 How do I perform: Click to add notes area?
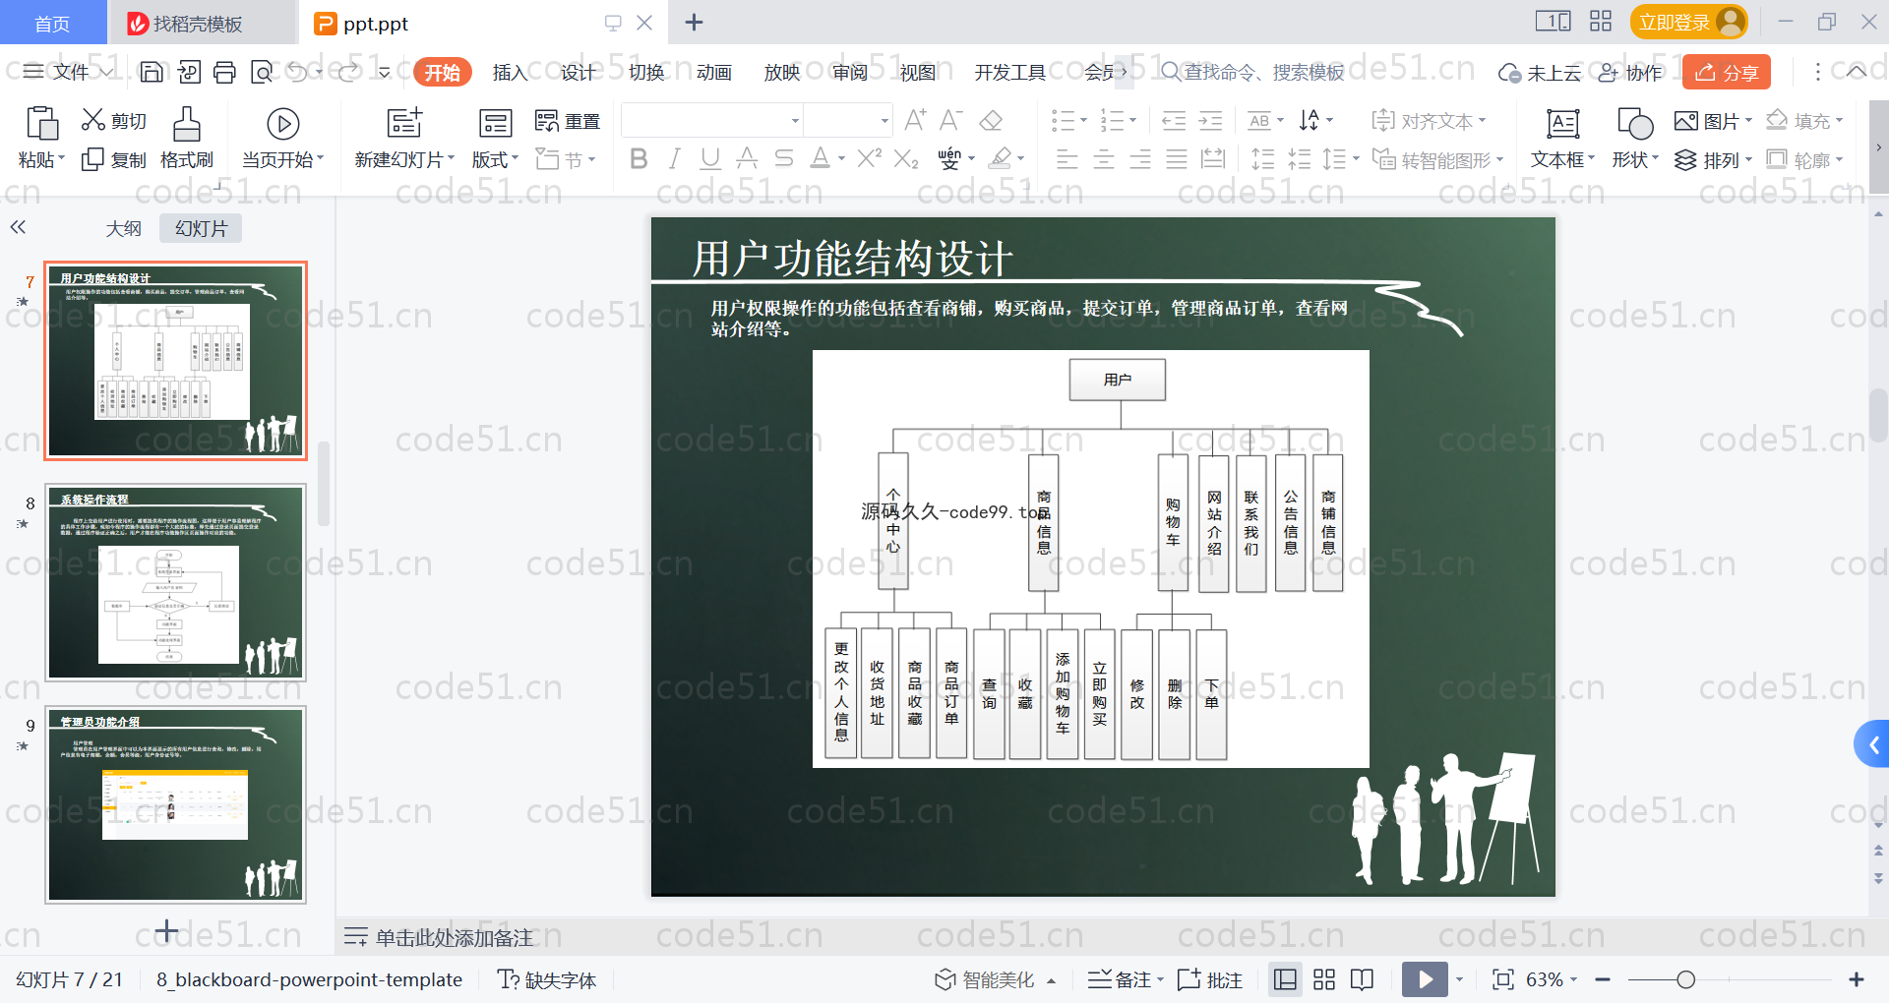(x=454, y=937)
